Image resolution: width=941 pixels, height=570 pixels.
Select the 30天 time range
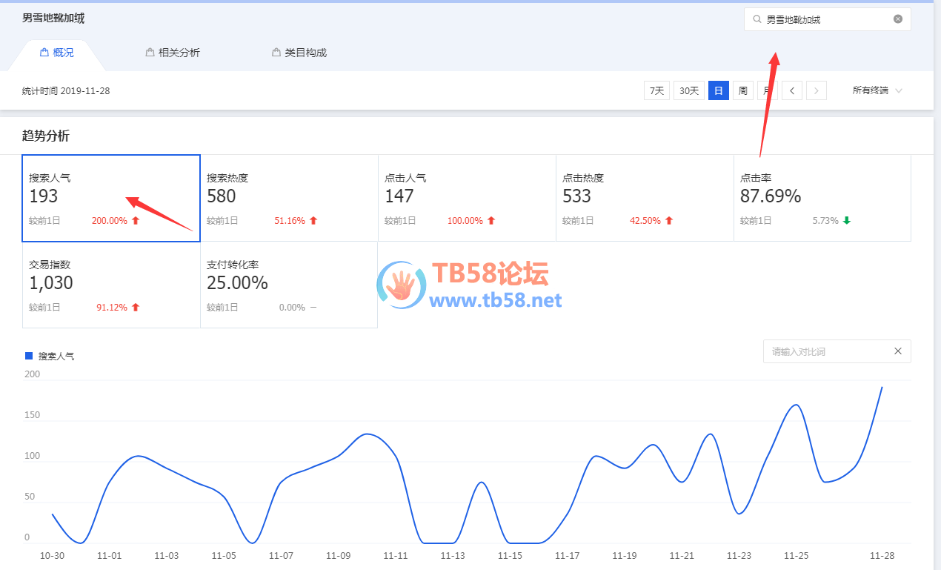[x=689, y=90]
